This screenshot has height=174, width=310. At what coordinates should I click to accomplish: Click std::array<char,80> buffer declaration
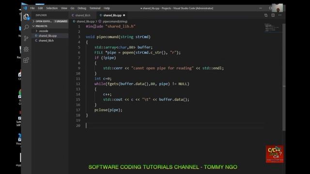click(x=124, y=47)
